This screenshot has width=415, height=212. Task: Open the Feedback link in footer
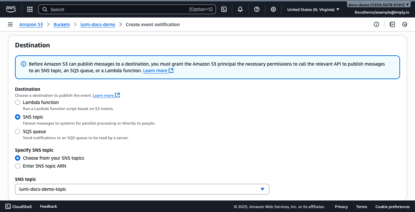pyautogui.click(x=48, y=206)
